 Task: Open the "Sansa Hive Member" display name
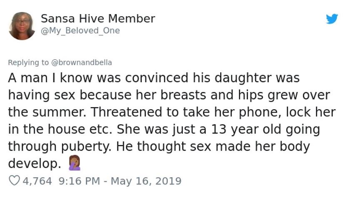pos(98,19)
